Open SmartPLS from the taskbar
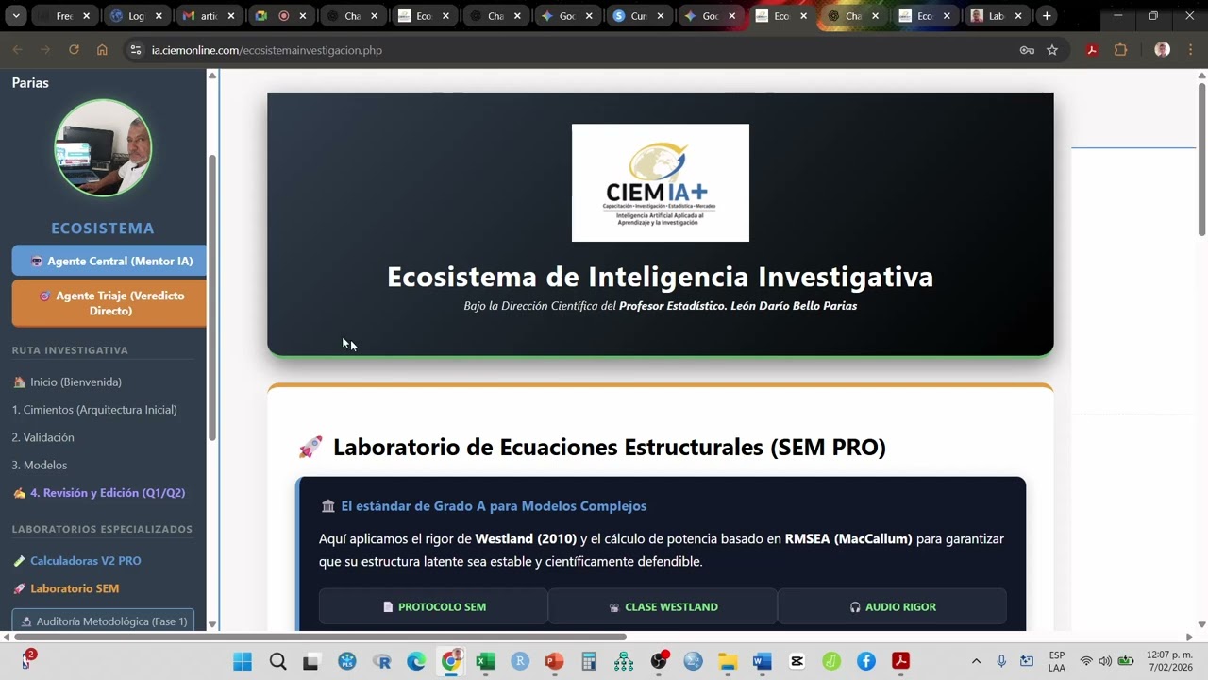1208x680 pixels. (x=346, y=661)
